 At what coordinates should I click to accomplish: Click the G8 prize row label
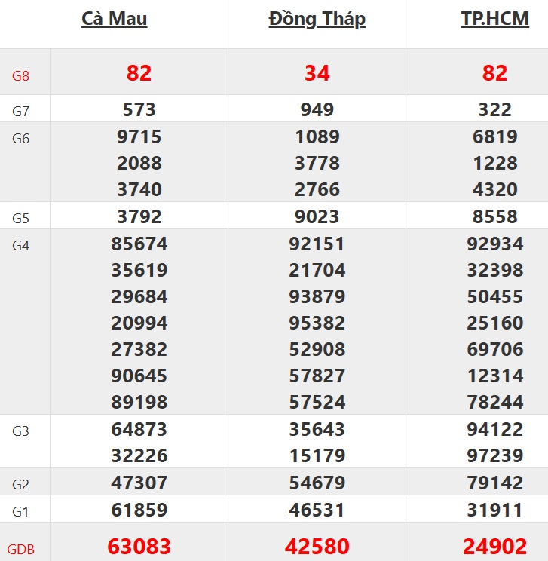click(21, 75)
